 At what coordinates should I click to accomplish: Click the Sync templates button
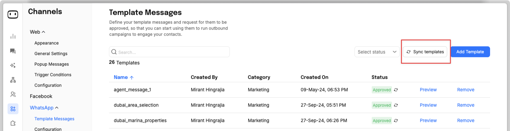[425, 52]
